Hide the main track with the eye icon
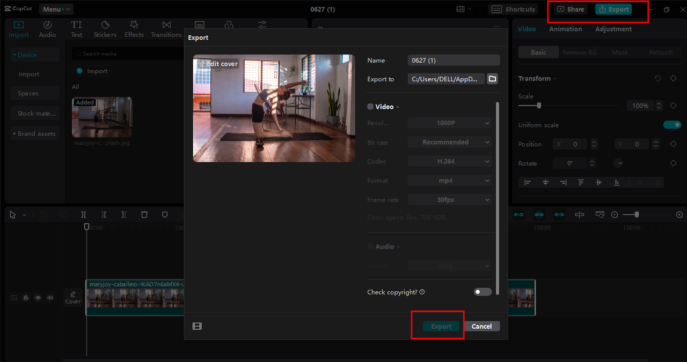This screenshot has width=687, height=362. tap(38, 297)
